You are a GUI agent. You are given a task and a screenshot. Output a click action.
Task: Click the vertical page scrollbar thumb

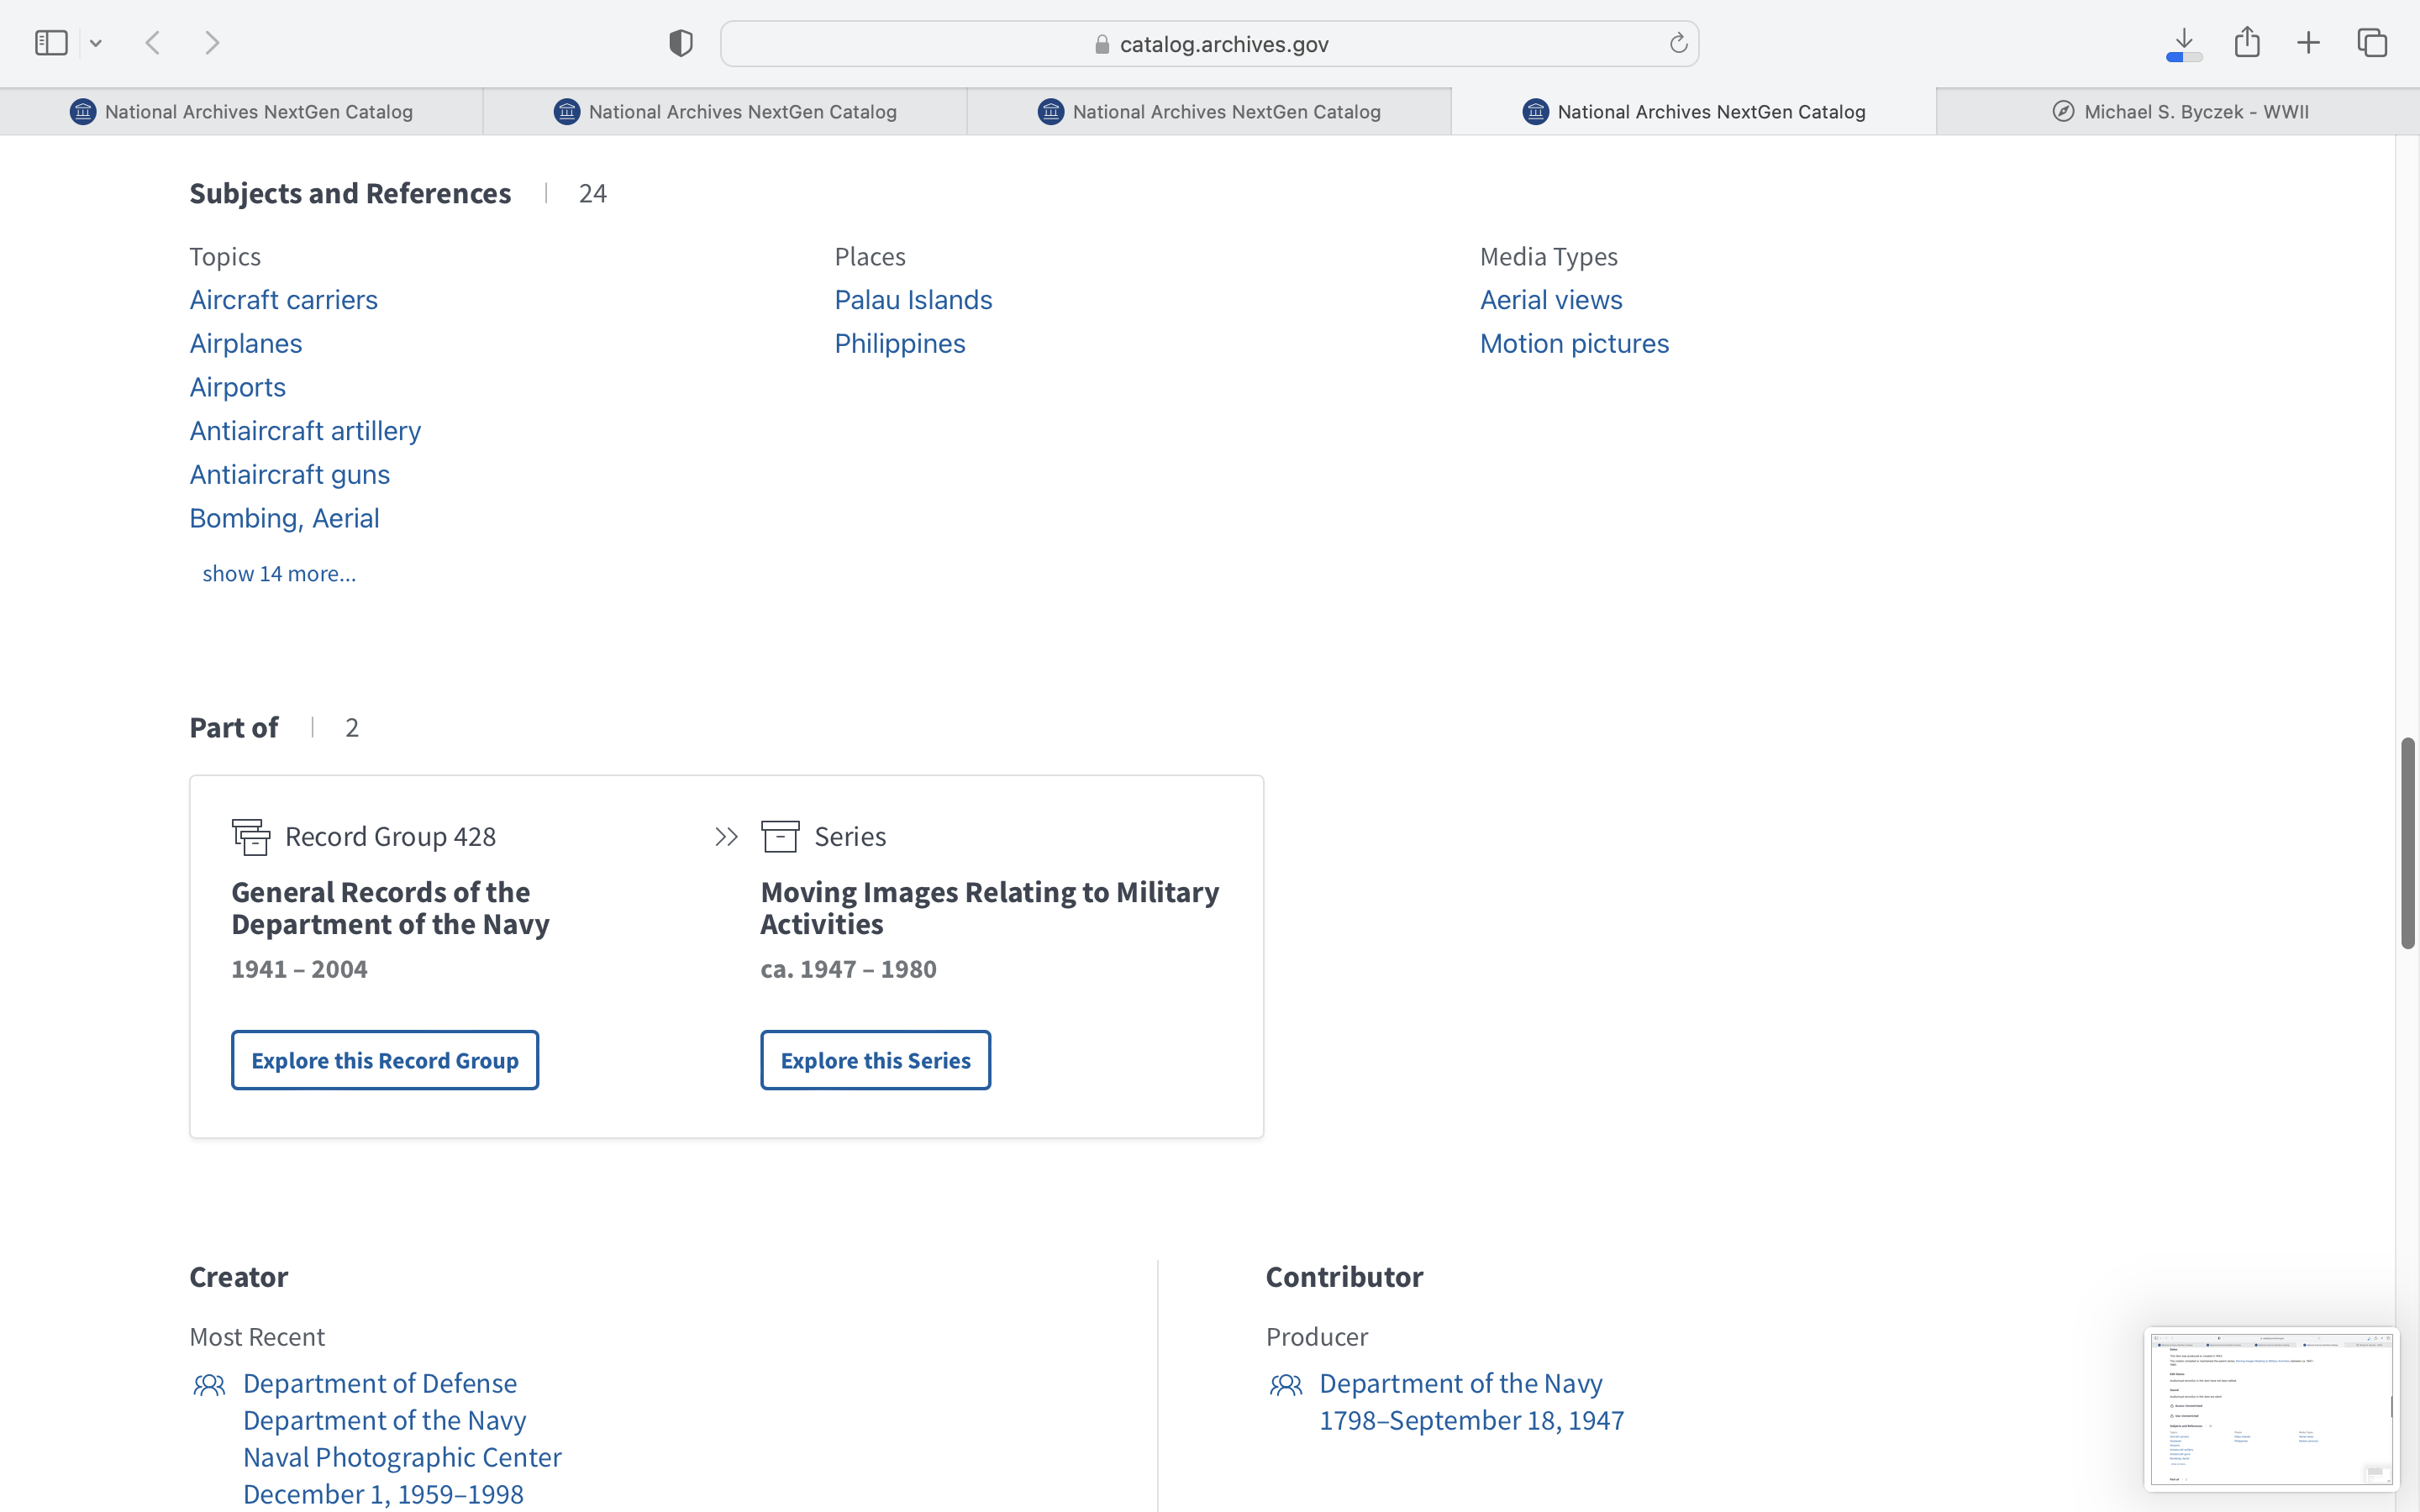pyautogui.click(x=2407, y=843)
